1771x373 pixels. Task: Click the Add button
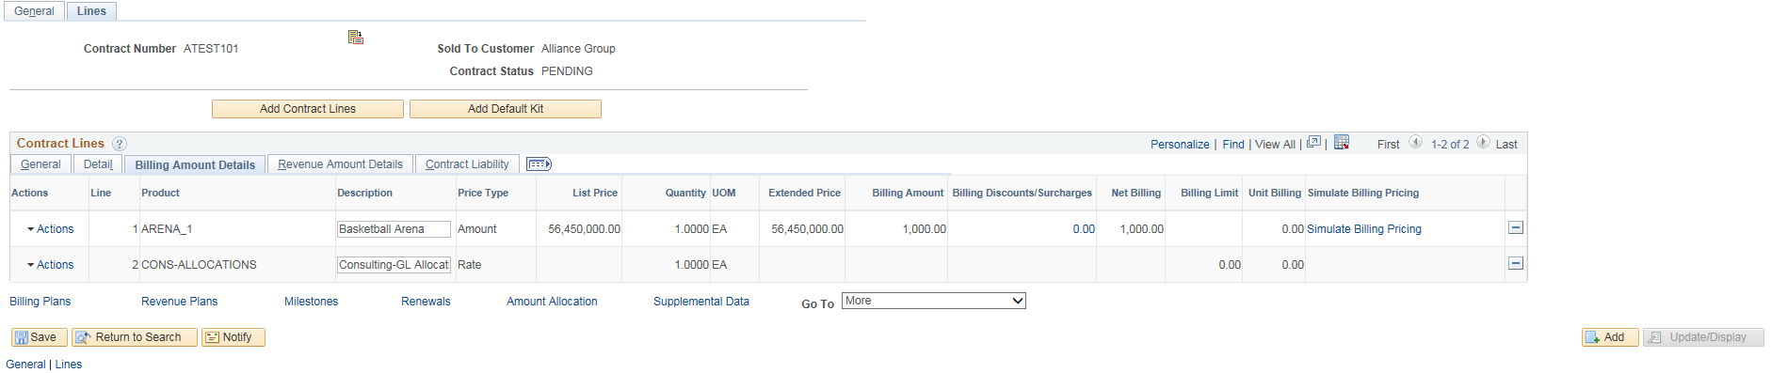coord(1610,337)
